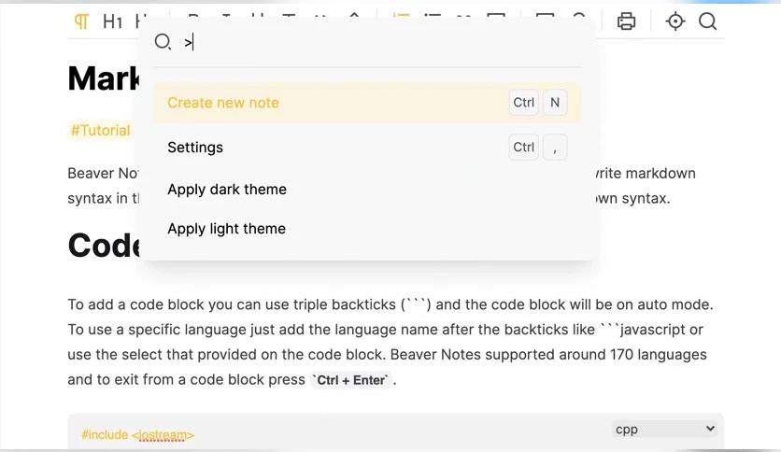Click the Ctrl + Enter inline code text
Image resolution: width=781 pixels, height=452 pixels.
[x=351, y=380]
